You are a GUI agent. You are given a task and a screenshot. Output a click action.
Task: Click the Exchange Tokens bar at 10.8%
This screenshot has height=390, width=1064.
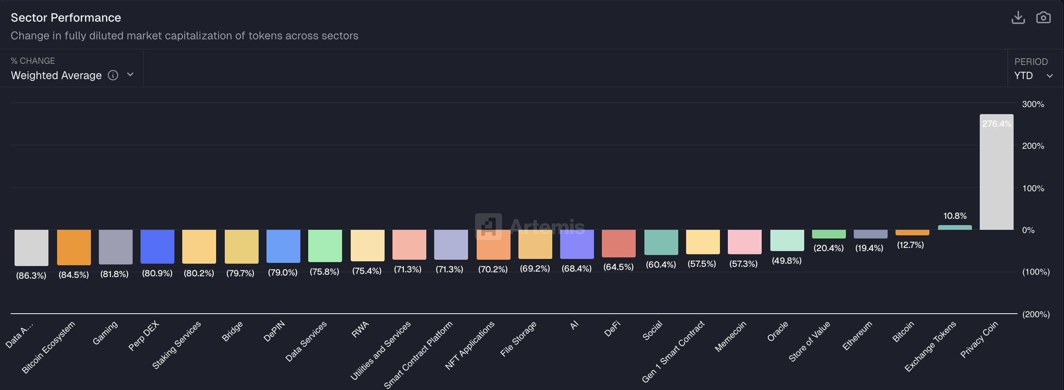[x=955, y=227]
